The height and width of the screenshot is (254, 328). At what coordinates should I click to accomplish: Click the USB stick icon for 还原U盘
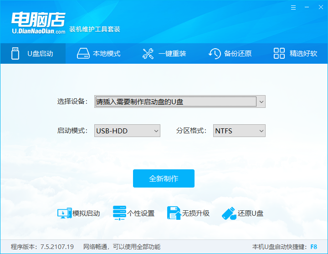click(229, 213)
